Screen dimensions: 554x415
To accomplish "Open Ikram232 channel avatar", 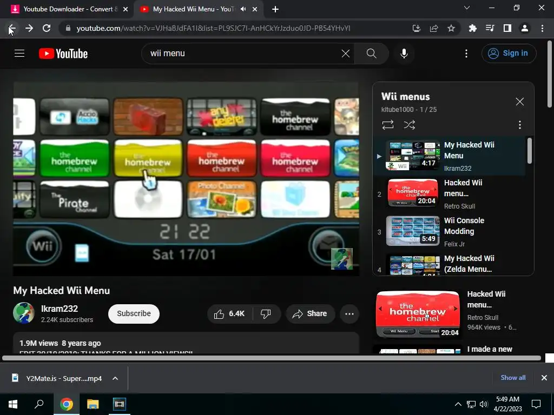I will click(x=24, y=313).
